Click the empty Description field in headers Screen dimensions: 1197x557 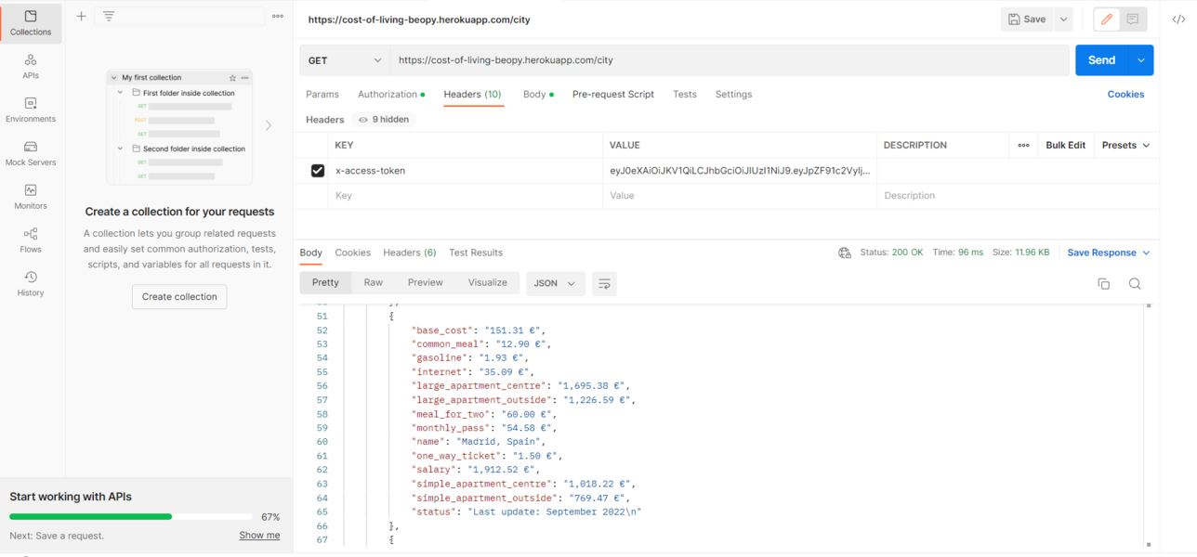point(1017,196)
